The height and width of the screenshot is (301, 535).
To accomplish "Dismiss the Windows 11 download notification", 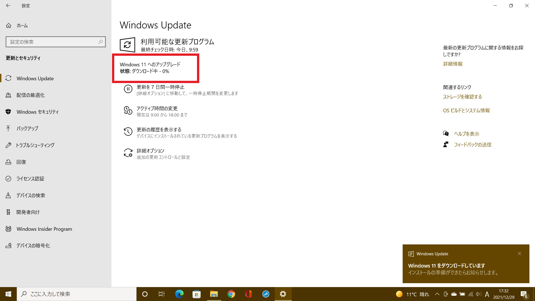I will [x=519, y=253].
